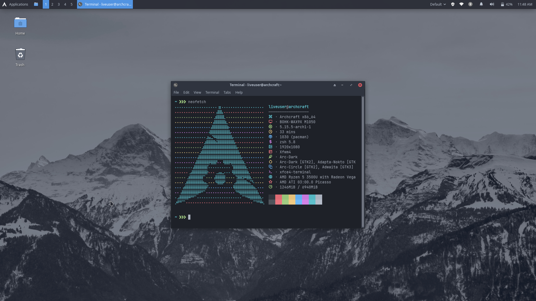Image resolution: width=536 pixels, height=301 pixels.
Task: Toggle the terminal shade (roll-up) button
Action: click(x=335, y=85)
